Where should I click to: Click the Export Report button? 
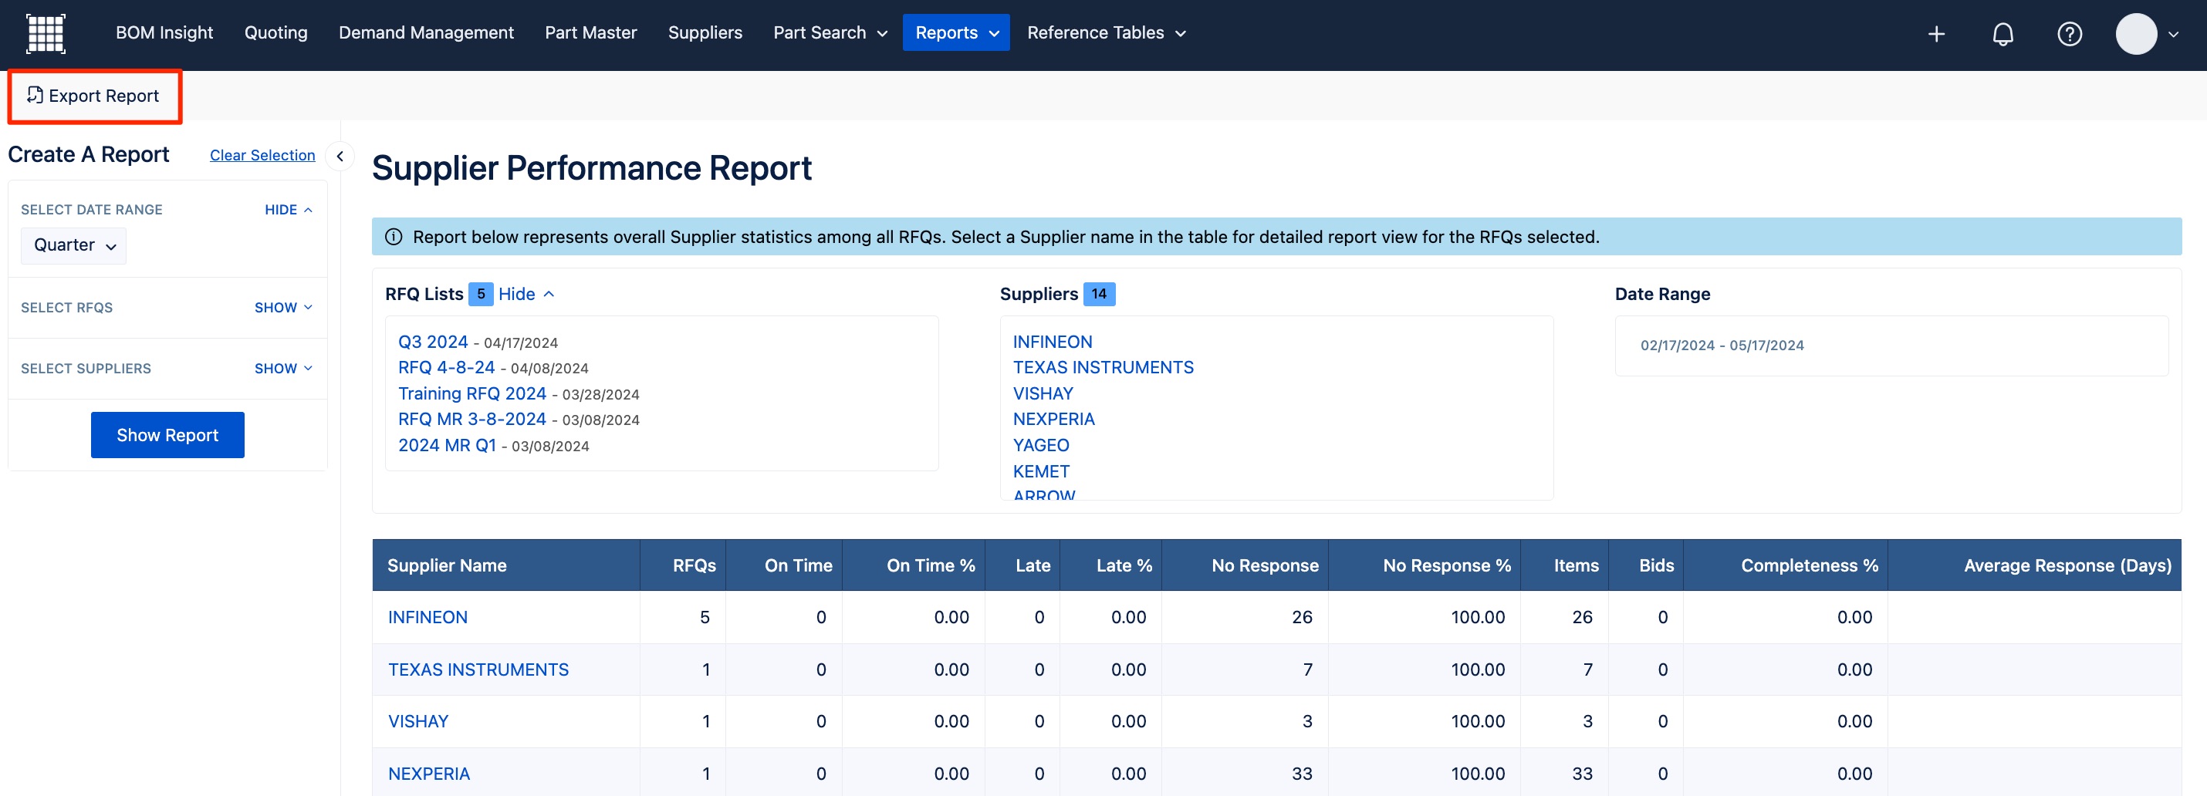(x=93, y=96)
